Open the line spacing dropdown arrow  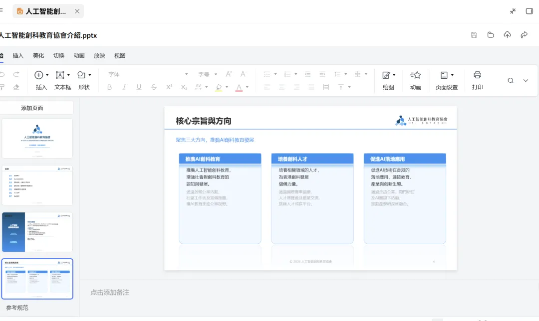pos(346,74)
